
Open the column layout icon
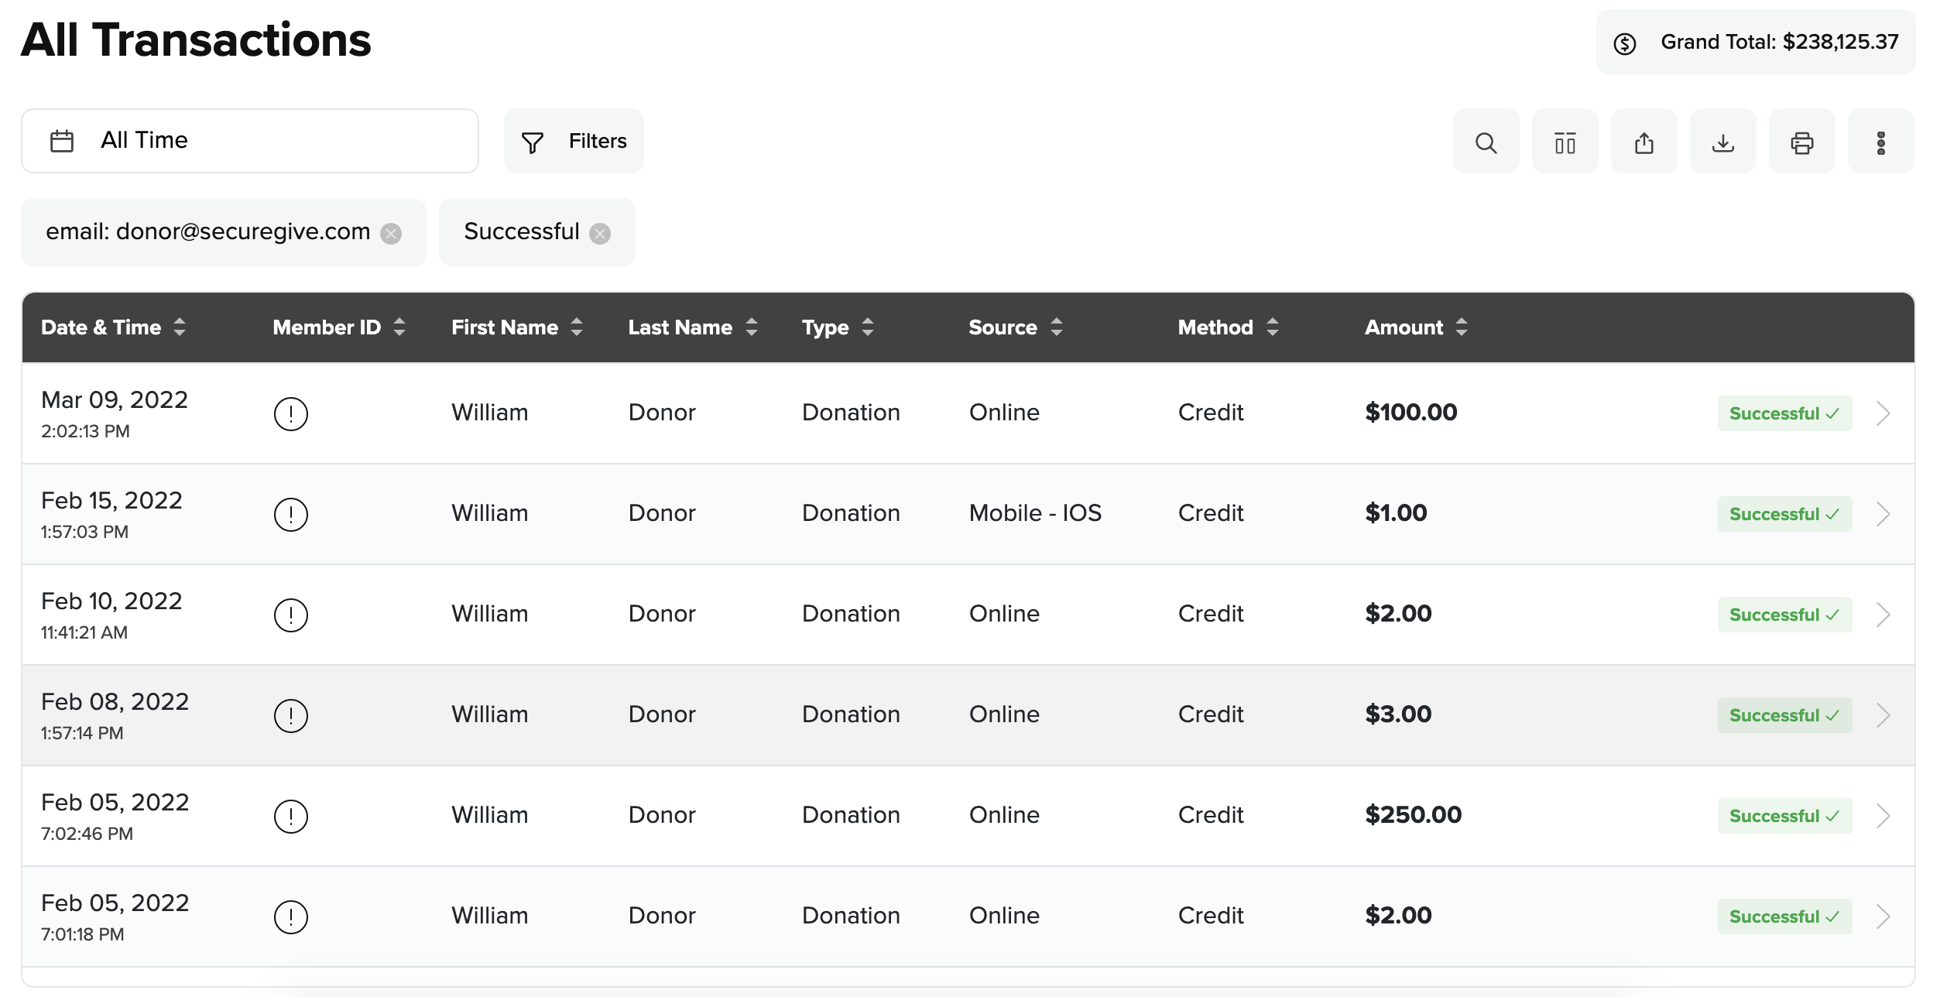point(1565,142)
